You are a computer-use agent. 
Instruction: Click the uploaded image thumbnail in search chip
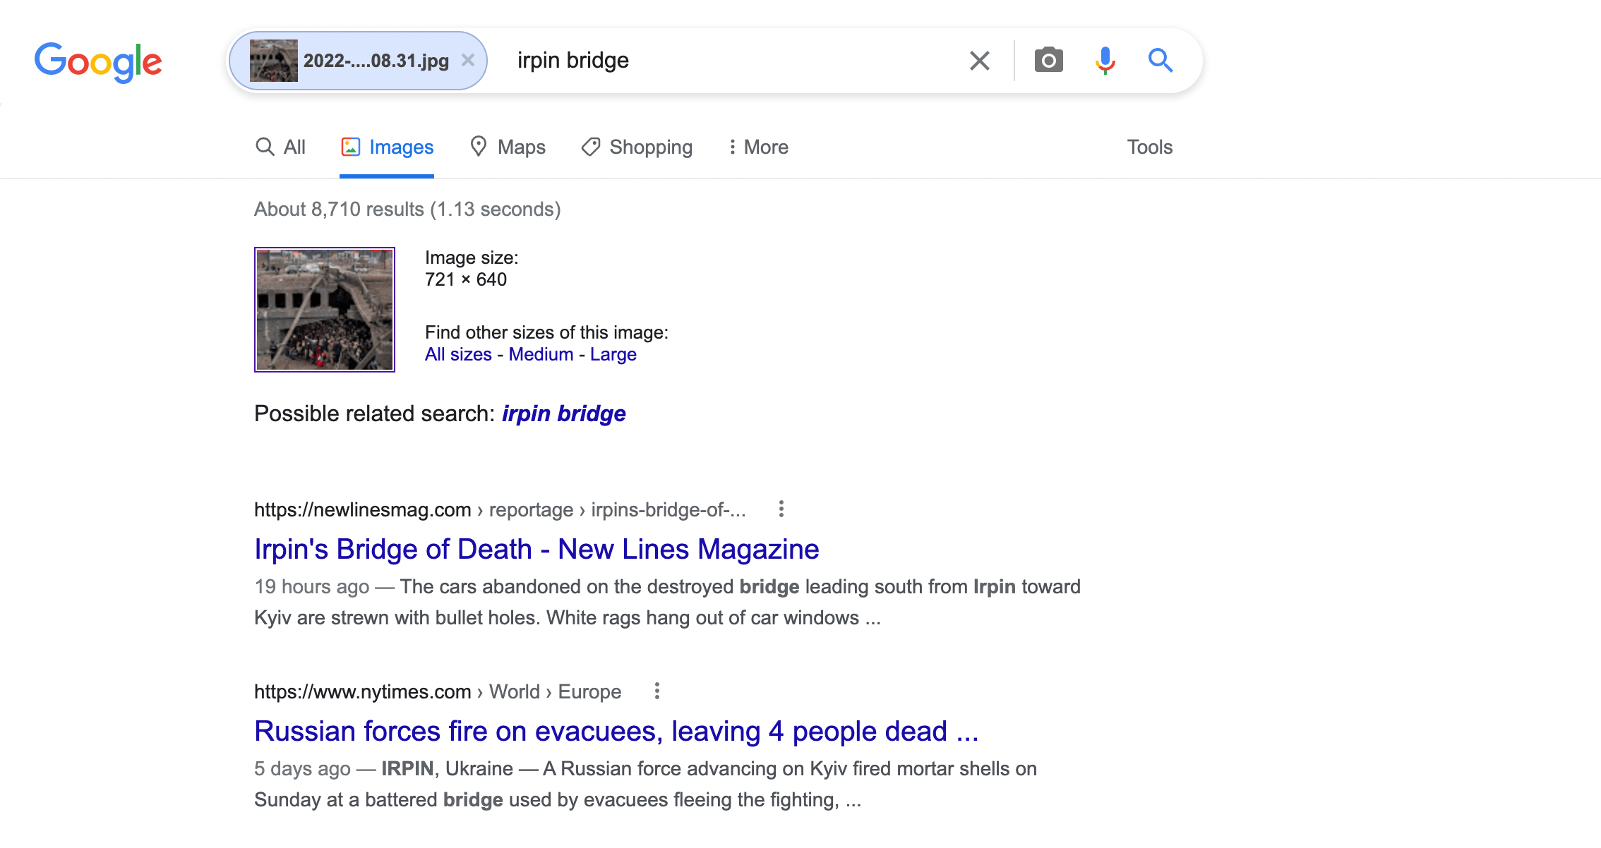tap(274, 61)
